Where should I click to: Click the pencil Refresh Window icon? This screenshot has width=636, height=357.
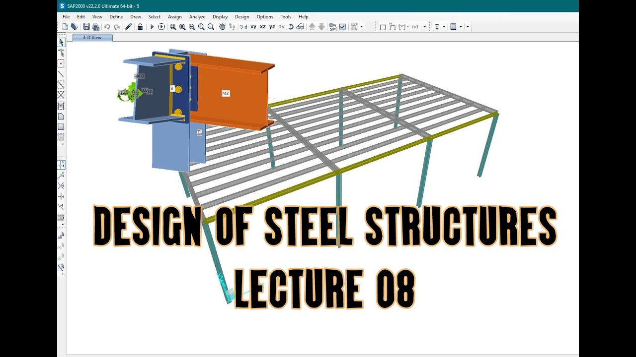click(x=128, y=27)
